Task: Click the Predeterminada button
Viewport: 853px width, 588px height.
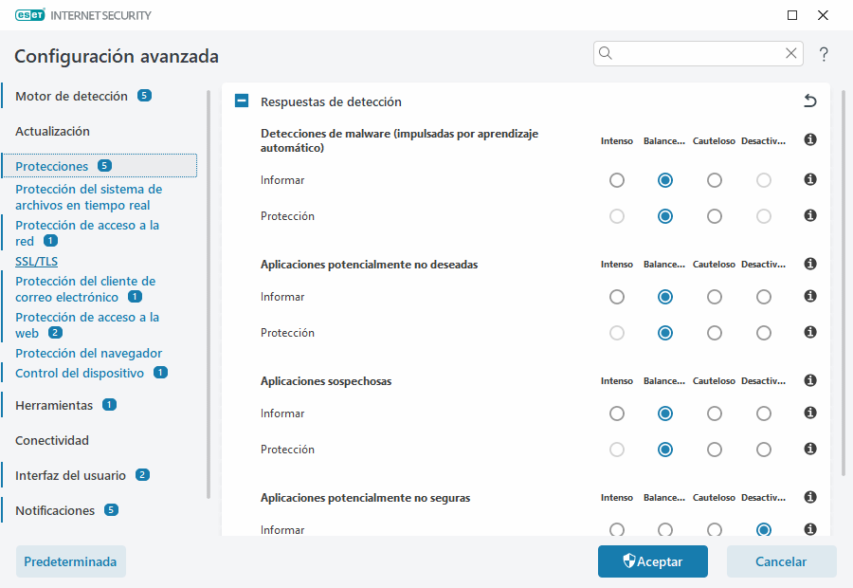Action: pyautogui.click(x=70, y=561)
